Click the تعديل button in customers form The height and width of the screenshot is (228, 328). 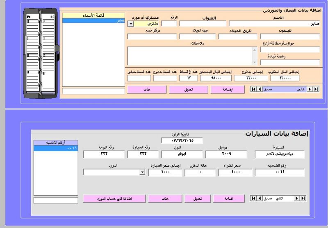(x=188, y=89)
